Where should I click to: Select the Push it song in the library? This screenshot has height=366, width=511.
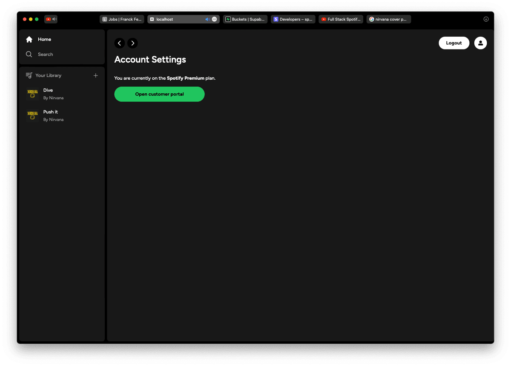point(62,115)
